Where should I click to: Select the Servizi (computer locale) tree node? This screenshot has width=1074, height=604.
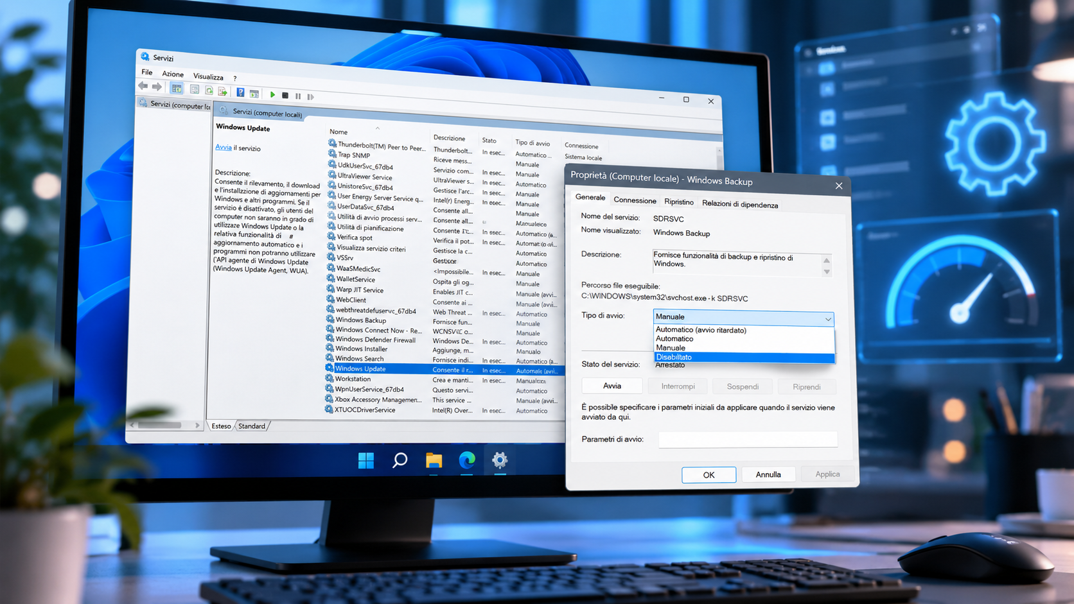point(175,104)
